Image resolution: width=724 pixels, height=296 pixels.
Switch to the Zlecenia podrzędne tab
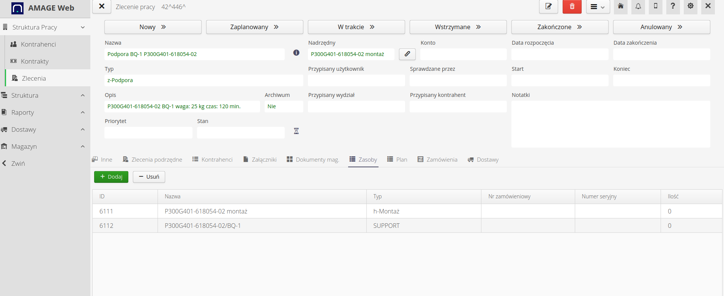(153, 160)
